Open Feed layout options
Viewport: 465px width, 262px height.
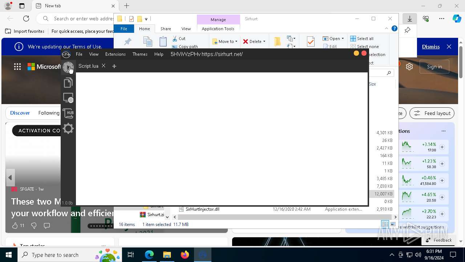pos(432,113)
